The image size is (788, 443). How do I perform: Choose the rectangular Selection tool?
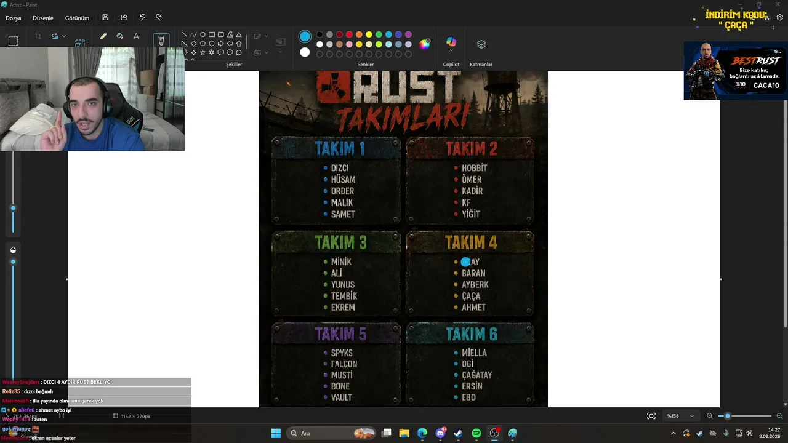coord(13,41)
